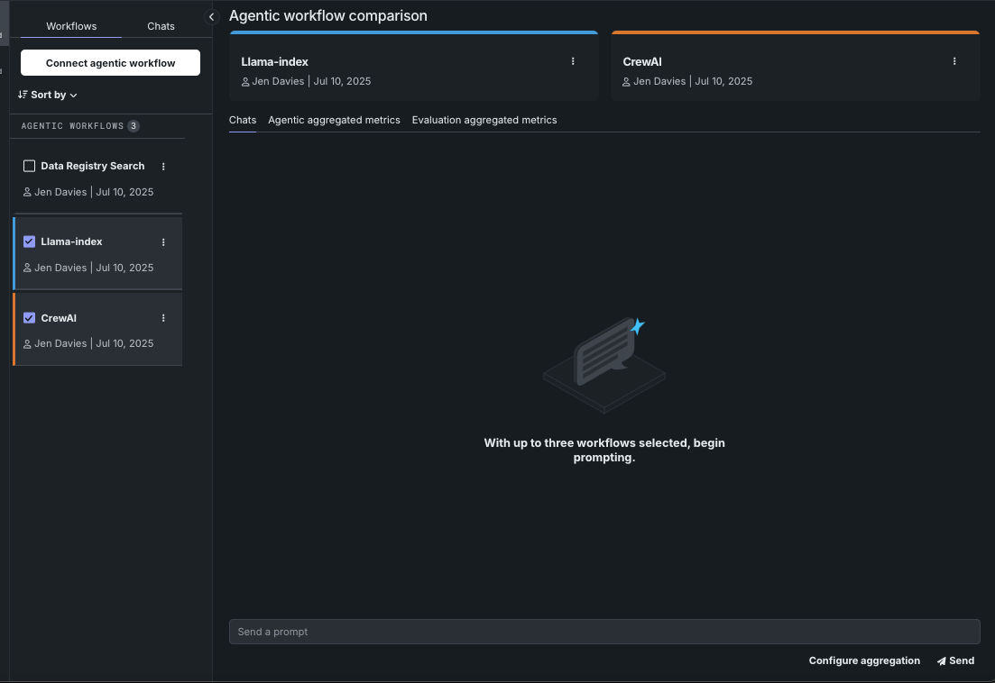The width and height of the screenshot is (995, 683).
Task: Open options menu for Llama-index sidebar item
Action: click(163, 242)
